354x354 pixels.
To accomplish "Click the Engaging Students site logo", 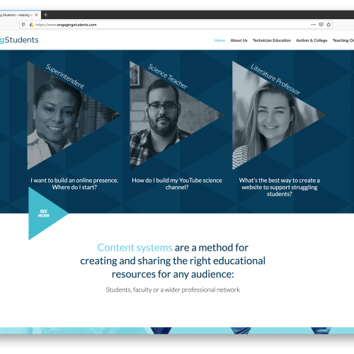I will tap(19, 40).
